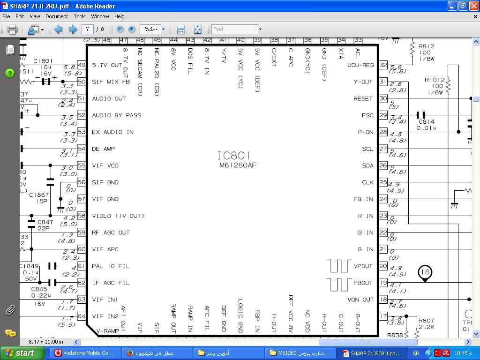480x360 pixels.
Task: Open the Tools menu
Action: [x=80, y=16]
